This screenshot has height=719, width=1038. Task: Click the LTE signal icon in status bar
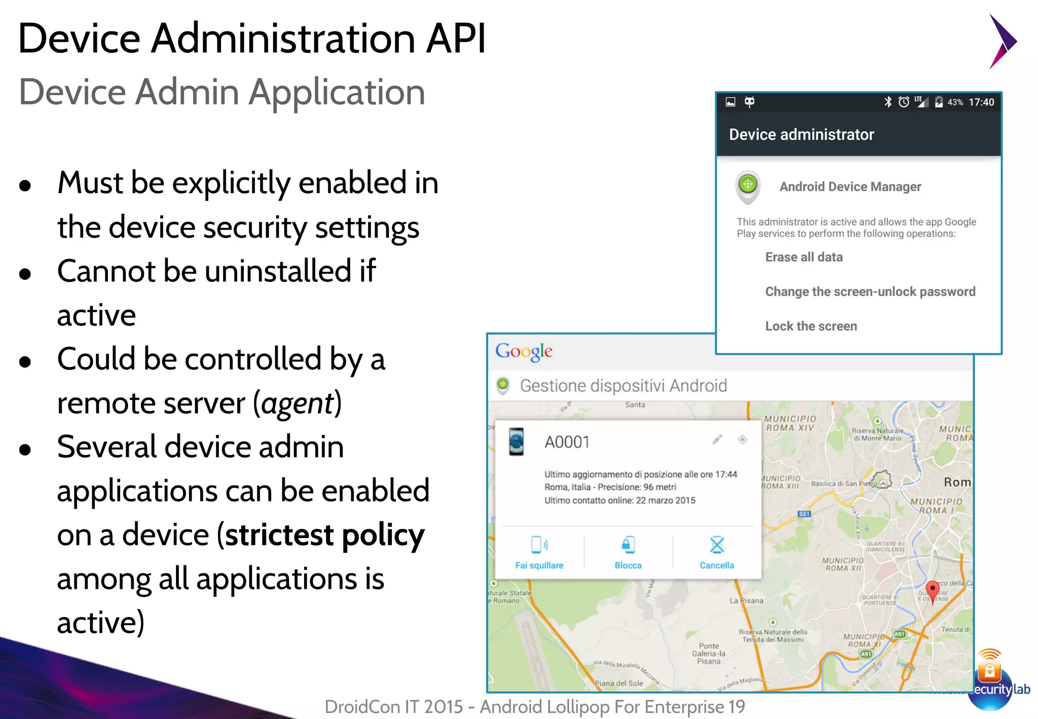click(921, 102)
